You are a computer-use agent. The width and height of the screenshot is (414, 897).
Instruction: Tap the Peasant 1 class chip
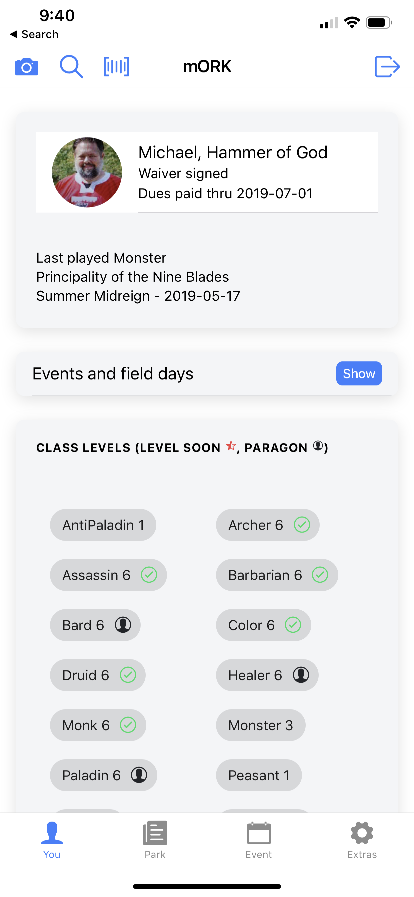pyautogui.click(x=258, y=775)
